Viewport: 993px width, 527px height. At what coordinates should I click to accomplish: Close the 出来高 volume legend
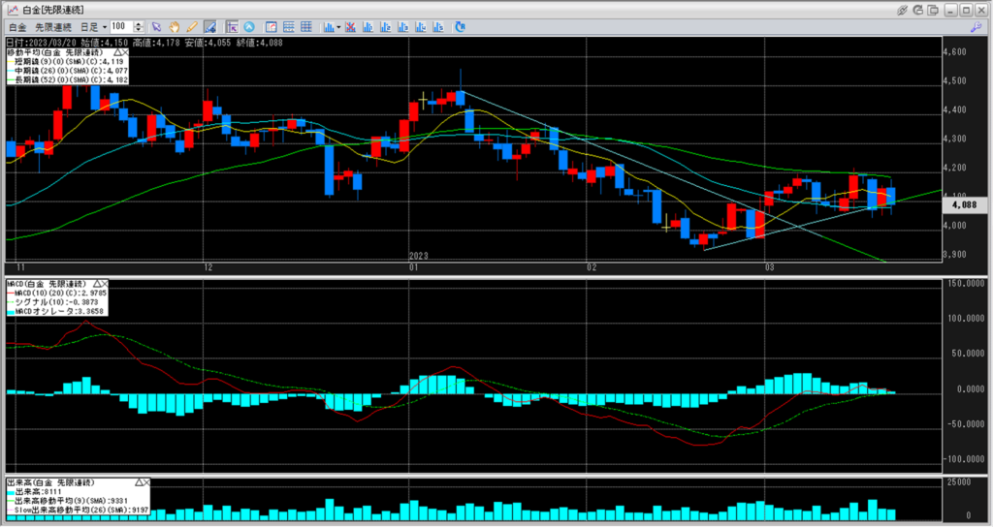147,481
